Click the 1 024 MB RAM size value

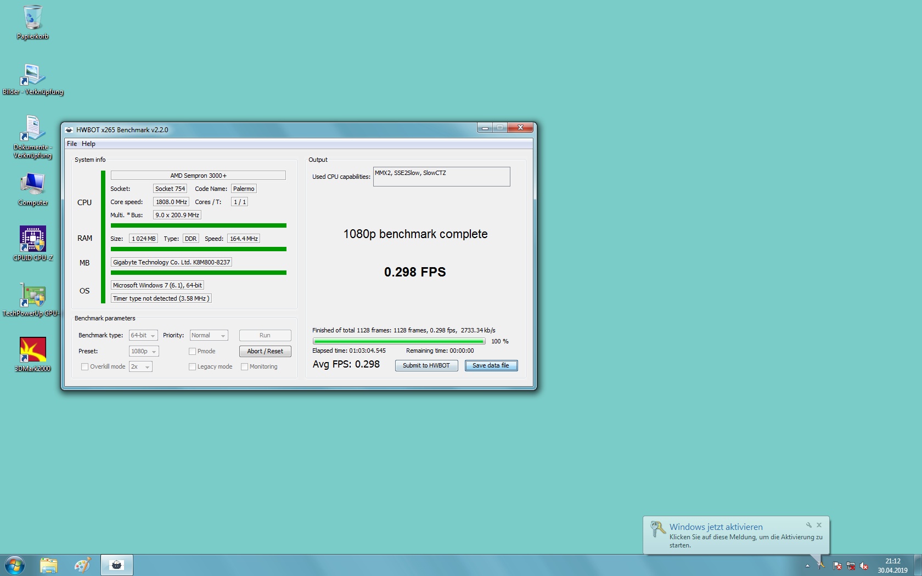coord(144,239)
